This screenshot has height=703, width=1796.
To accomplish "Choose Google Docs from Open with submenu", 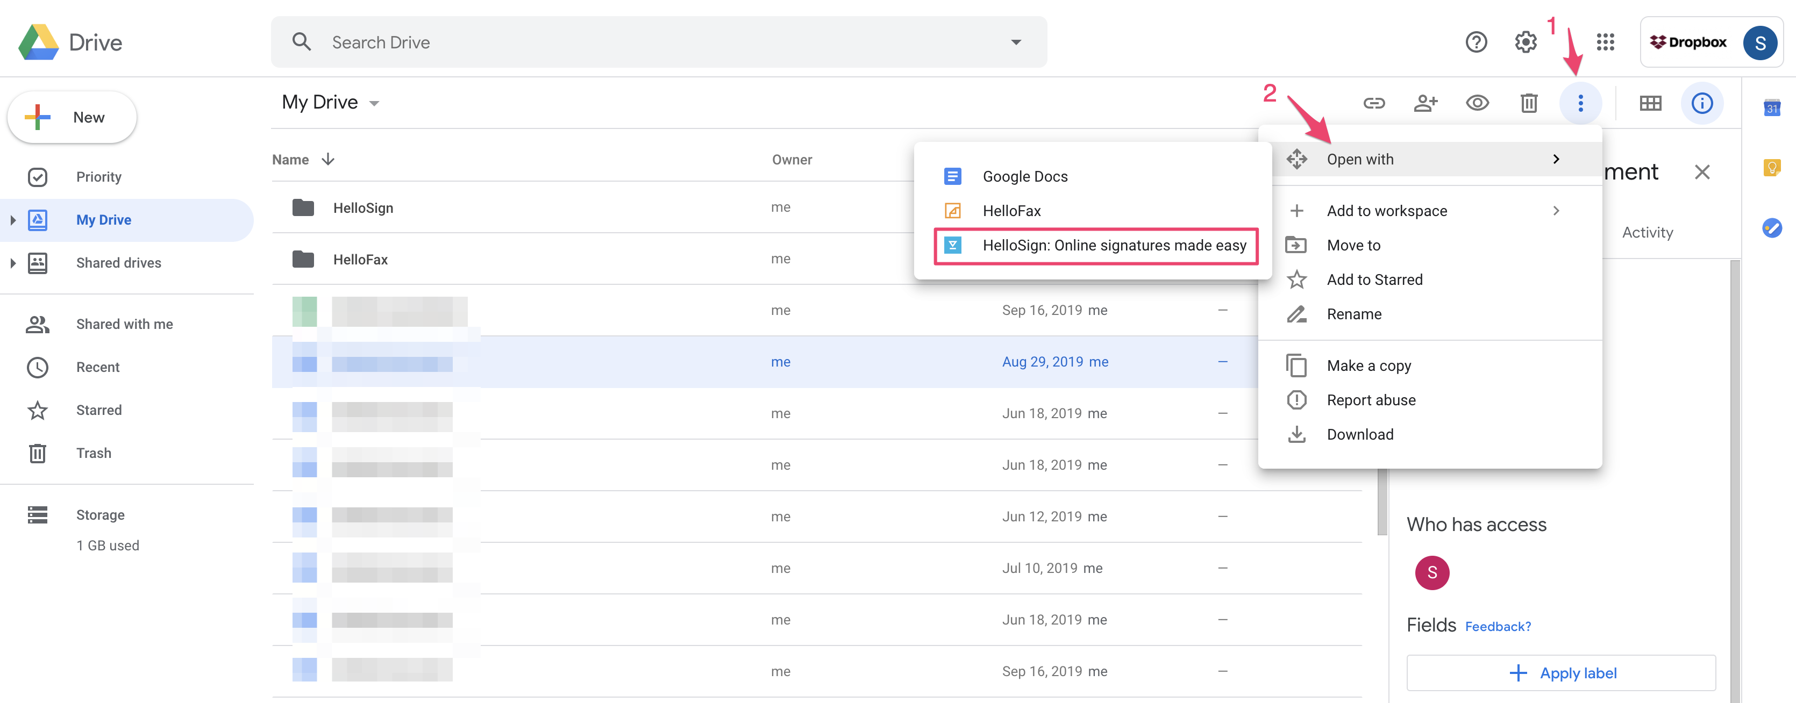I will coord(1093,176).
